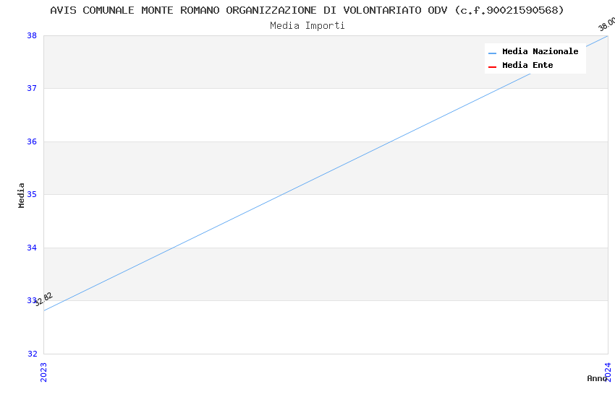Click the 38.00 data point label
This screenshot has height=397, width=615.
[607, 24]
